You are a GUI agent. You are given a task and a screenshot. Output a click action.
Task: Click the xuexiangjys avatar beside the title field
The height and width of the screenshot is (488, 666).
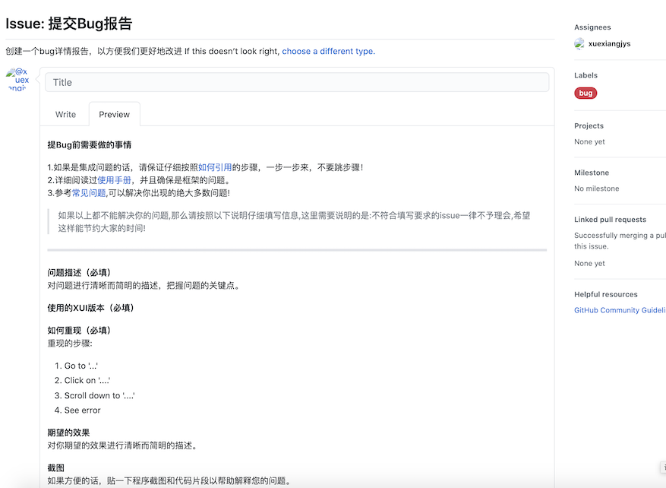[17, 79]
